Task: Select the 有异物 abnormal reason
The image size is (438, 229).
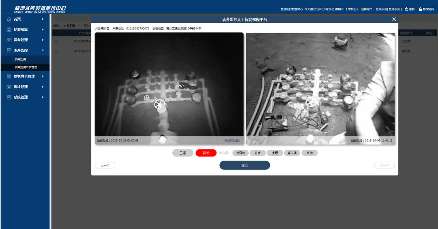Action: [x=240, y=153]
